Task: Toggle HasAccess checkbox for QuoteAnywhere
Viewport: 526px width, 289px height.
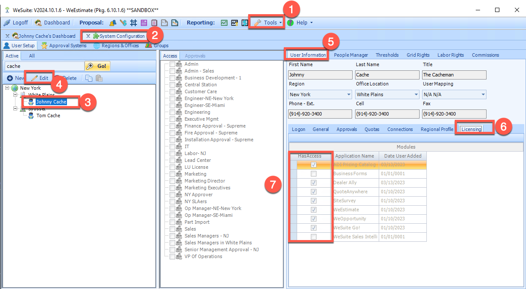Action: (314, 192)
